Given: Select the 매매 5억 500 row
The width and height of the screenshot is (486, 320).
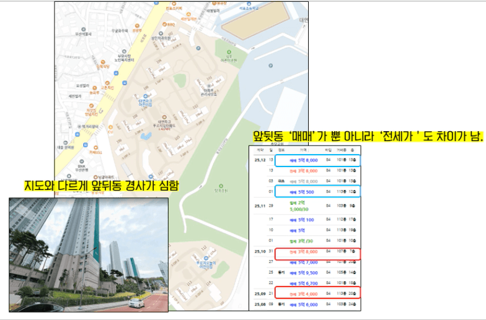Looking at the screenshot, I should coord(317,192).
